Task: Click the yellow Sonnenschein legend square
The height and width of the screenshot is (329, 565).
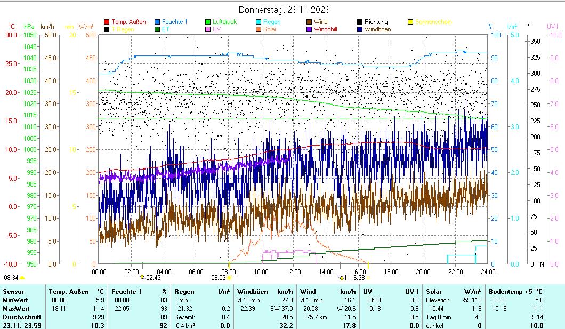Action: coord(410,22)
